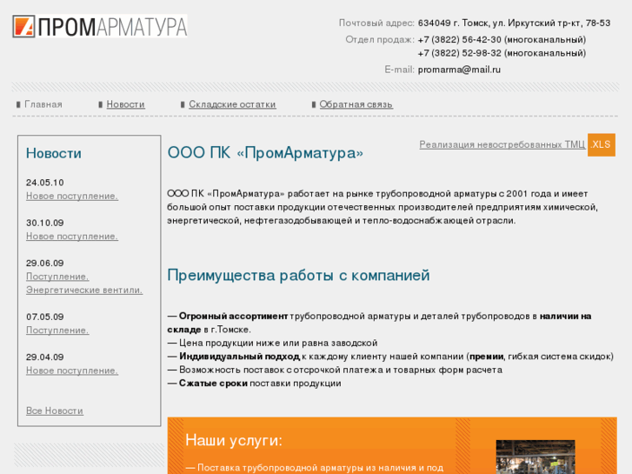Click the postal address 634049 г. Томск
Screen dimensions: 632x474
514,23
